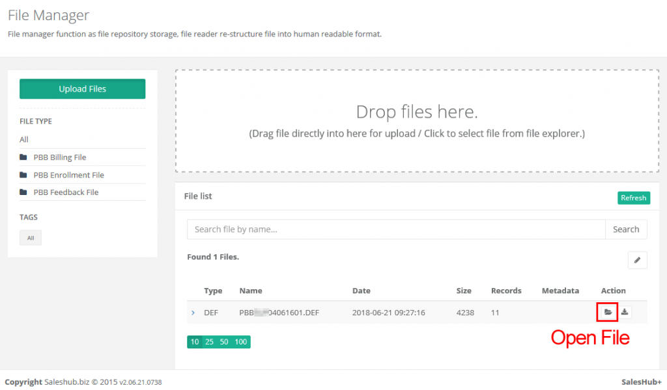The image size is (667, 390).
Task: Filter by PBB Billing File type
Action: click(60, 157)
